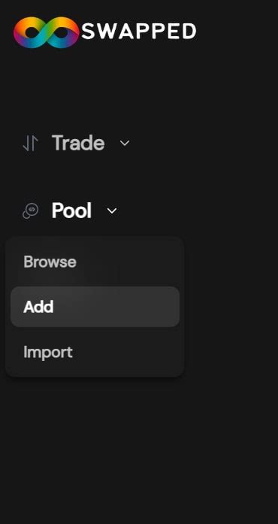
Task: Show Trade options via its arrow
Action: [x=125, y=144]
